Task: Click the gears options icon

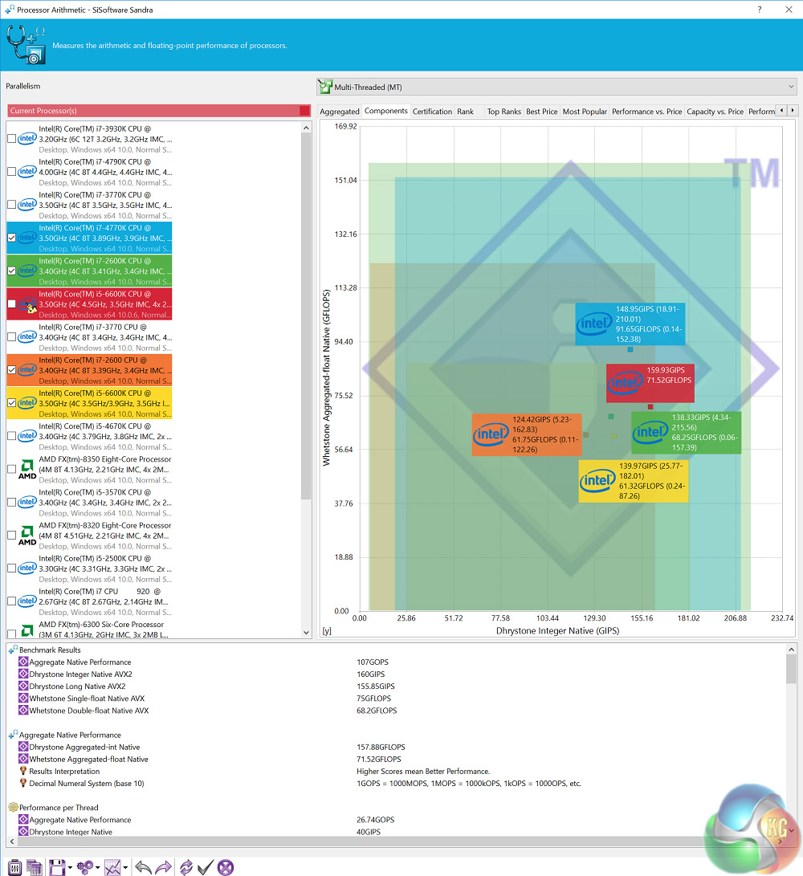Action: 85,866
